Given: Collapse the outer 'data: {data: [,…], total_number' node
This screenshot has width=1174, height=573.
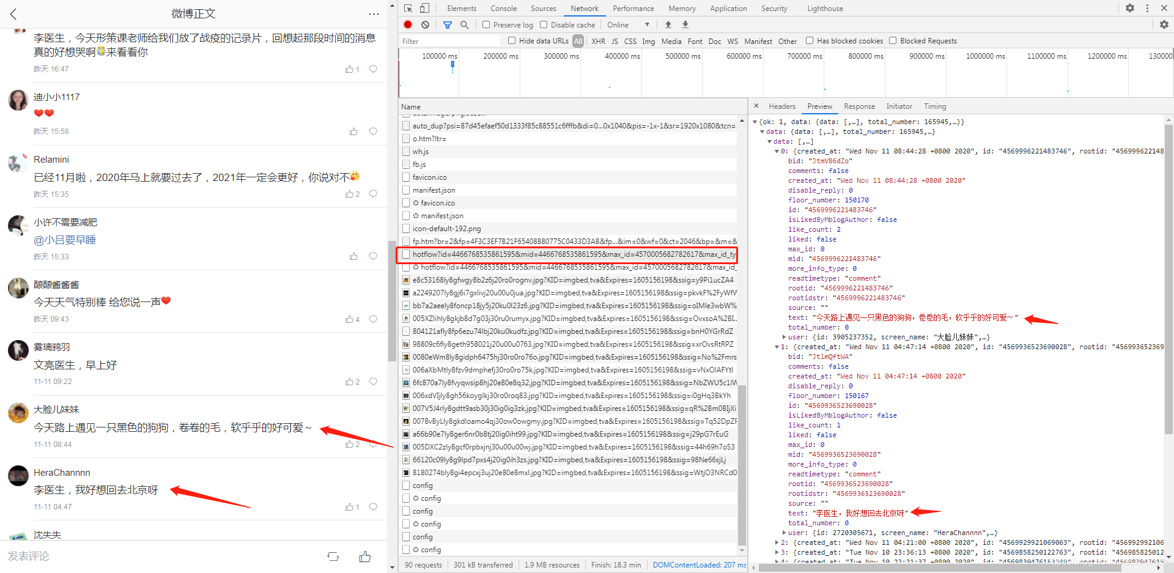Looking at the screenshot, I should coord(762,132).
